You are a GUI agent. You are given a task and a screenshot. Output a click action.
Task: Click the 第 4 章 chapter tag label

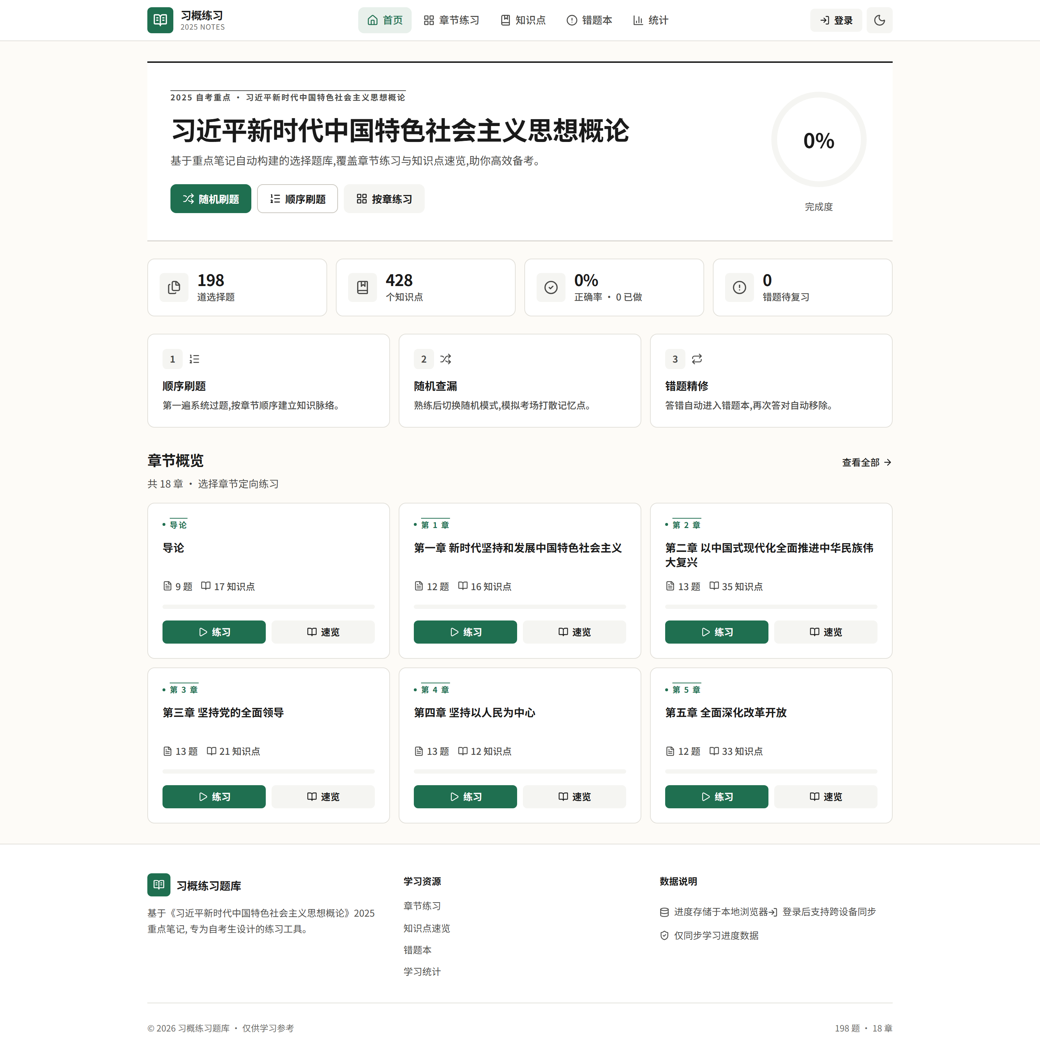tap(435, 689)
